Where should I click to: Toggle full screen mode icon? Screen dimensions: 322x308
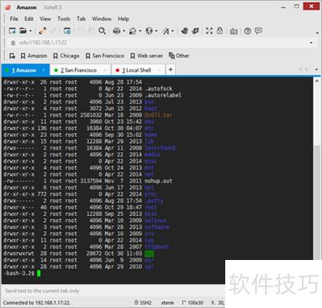pyautogui.click(x=209, y=31)
